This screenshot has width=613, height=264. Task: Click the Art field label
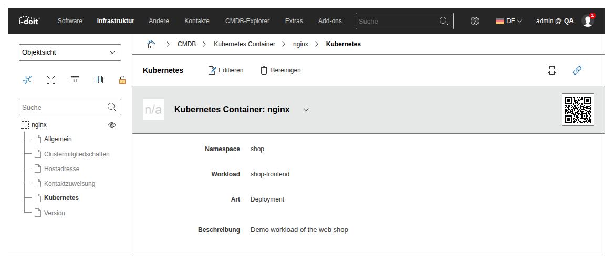click(235, 199)
